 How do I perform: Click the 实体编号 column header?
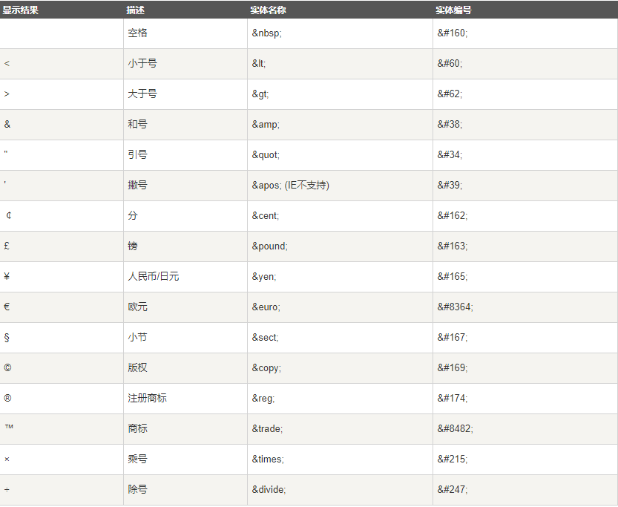(453, 10)
